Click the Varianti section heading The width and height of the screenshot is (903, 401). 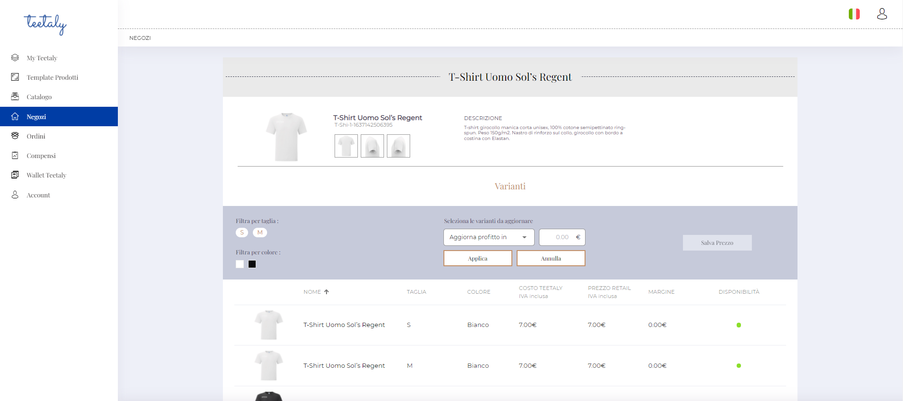click(510, 186)
